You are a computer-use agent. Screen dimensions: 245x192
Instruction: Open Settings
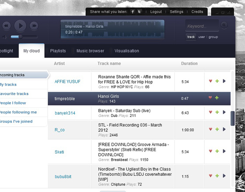[x=176, y=12]
